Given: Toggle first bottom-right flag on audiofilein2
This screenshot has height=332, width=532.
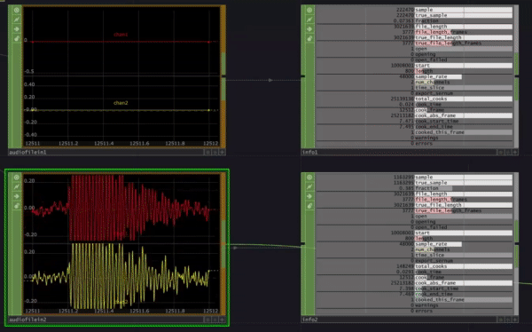Looking at the screenshot, I should coord(207,320).
